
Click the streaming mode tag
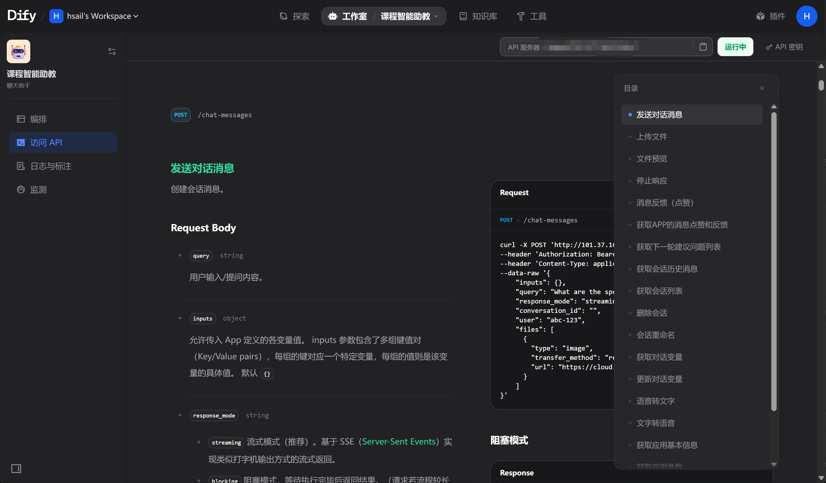point(226,442)
